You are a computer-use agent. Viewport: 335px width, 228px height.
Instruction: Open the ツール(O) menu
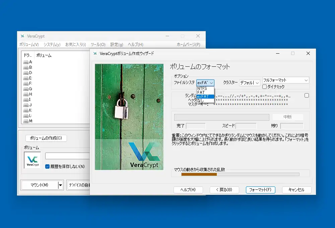click(98, 44)
